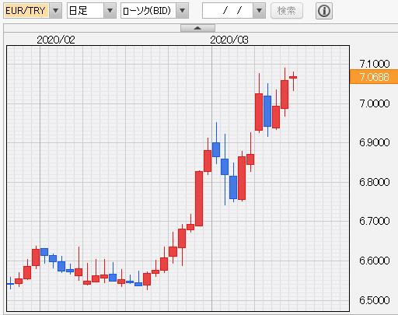
Task: Open the EUR/TRY currency pair dropdown arrow
Action: [55, 11]
